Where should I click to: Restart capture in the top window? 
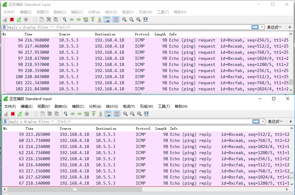[19, 20]
